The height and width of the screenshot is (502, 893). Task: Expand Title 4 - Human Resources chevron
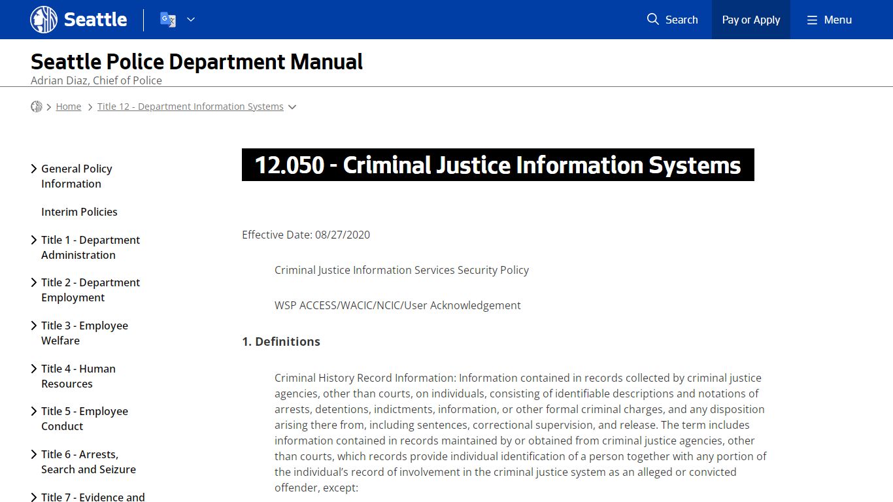click(34, 369)
